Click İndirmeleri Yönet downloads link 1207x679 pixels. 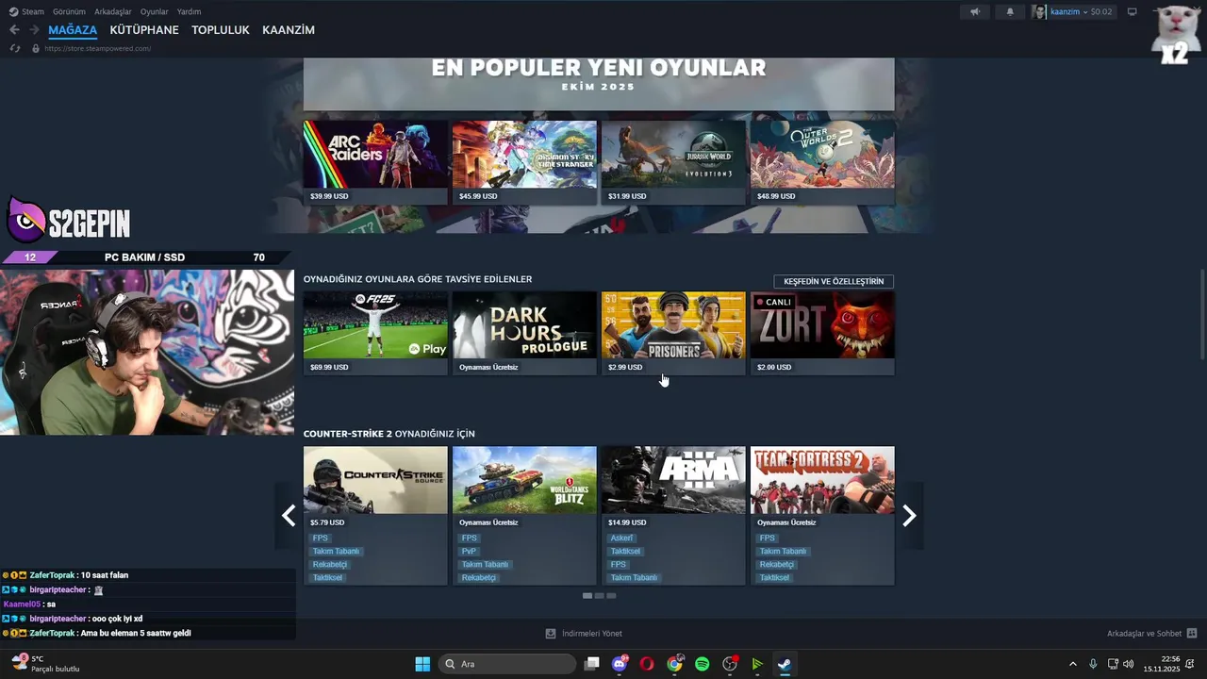coord(584,634)
